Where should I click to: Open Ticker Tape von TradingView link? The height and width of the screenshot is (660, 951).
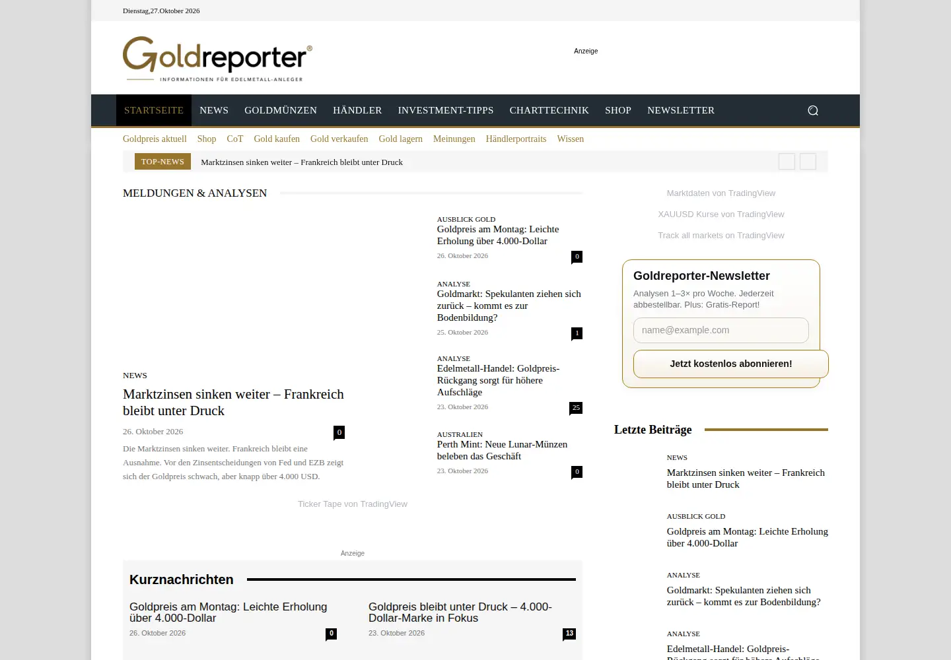pyautogui.click(x=353, y=504)
